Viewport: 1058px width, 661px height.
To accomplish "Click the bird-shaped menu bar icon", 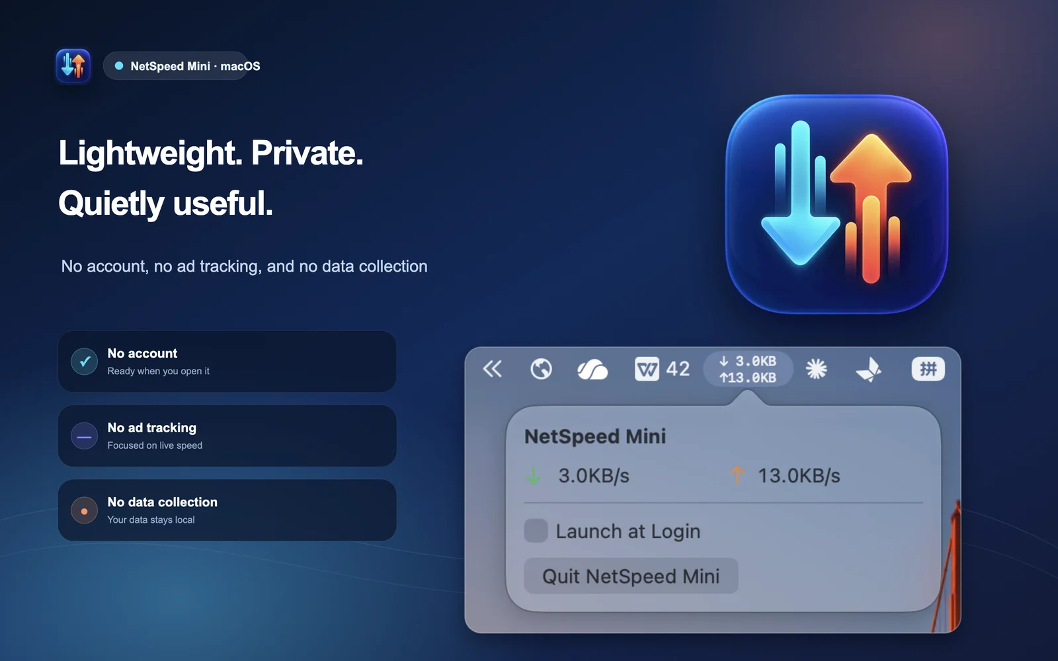I will pos(869,369).
